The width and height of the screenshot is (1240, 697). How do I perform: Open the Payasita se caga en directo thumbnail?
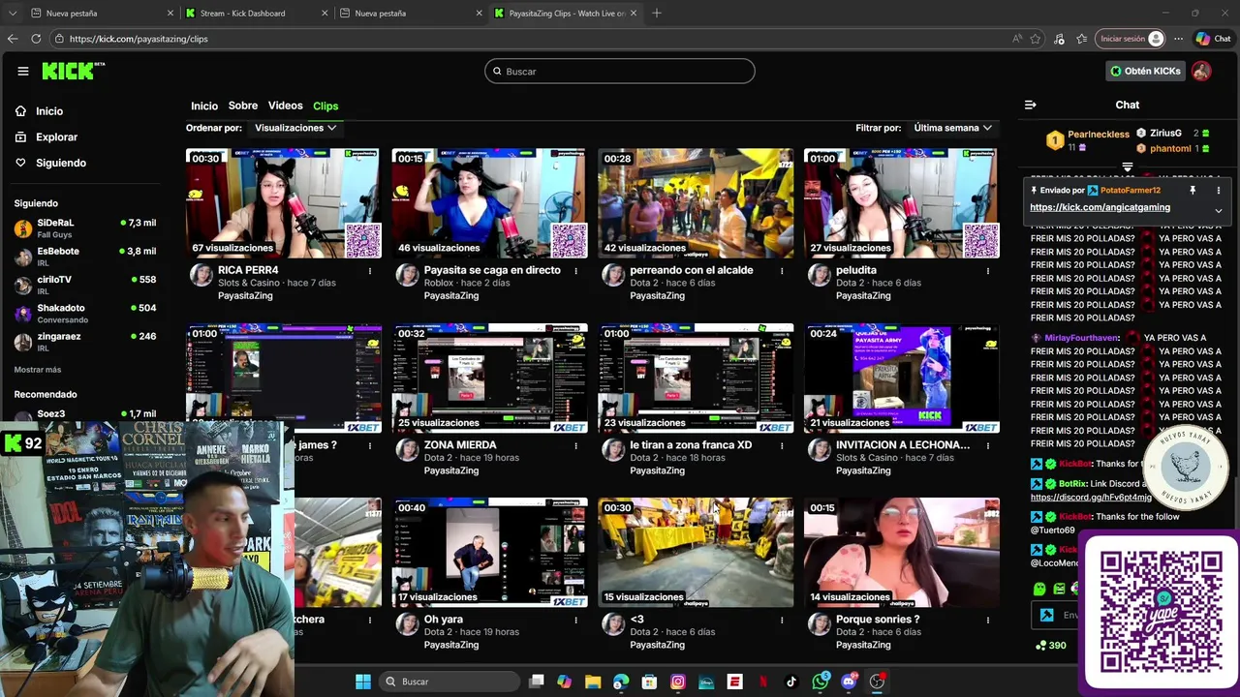point(489,203)
